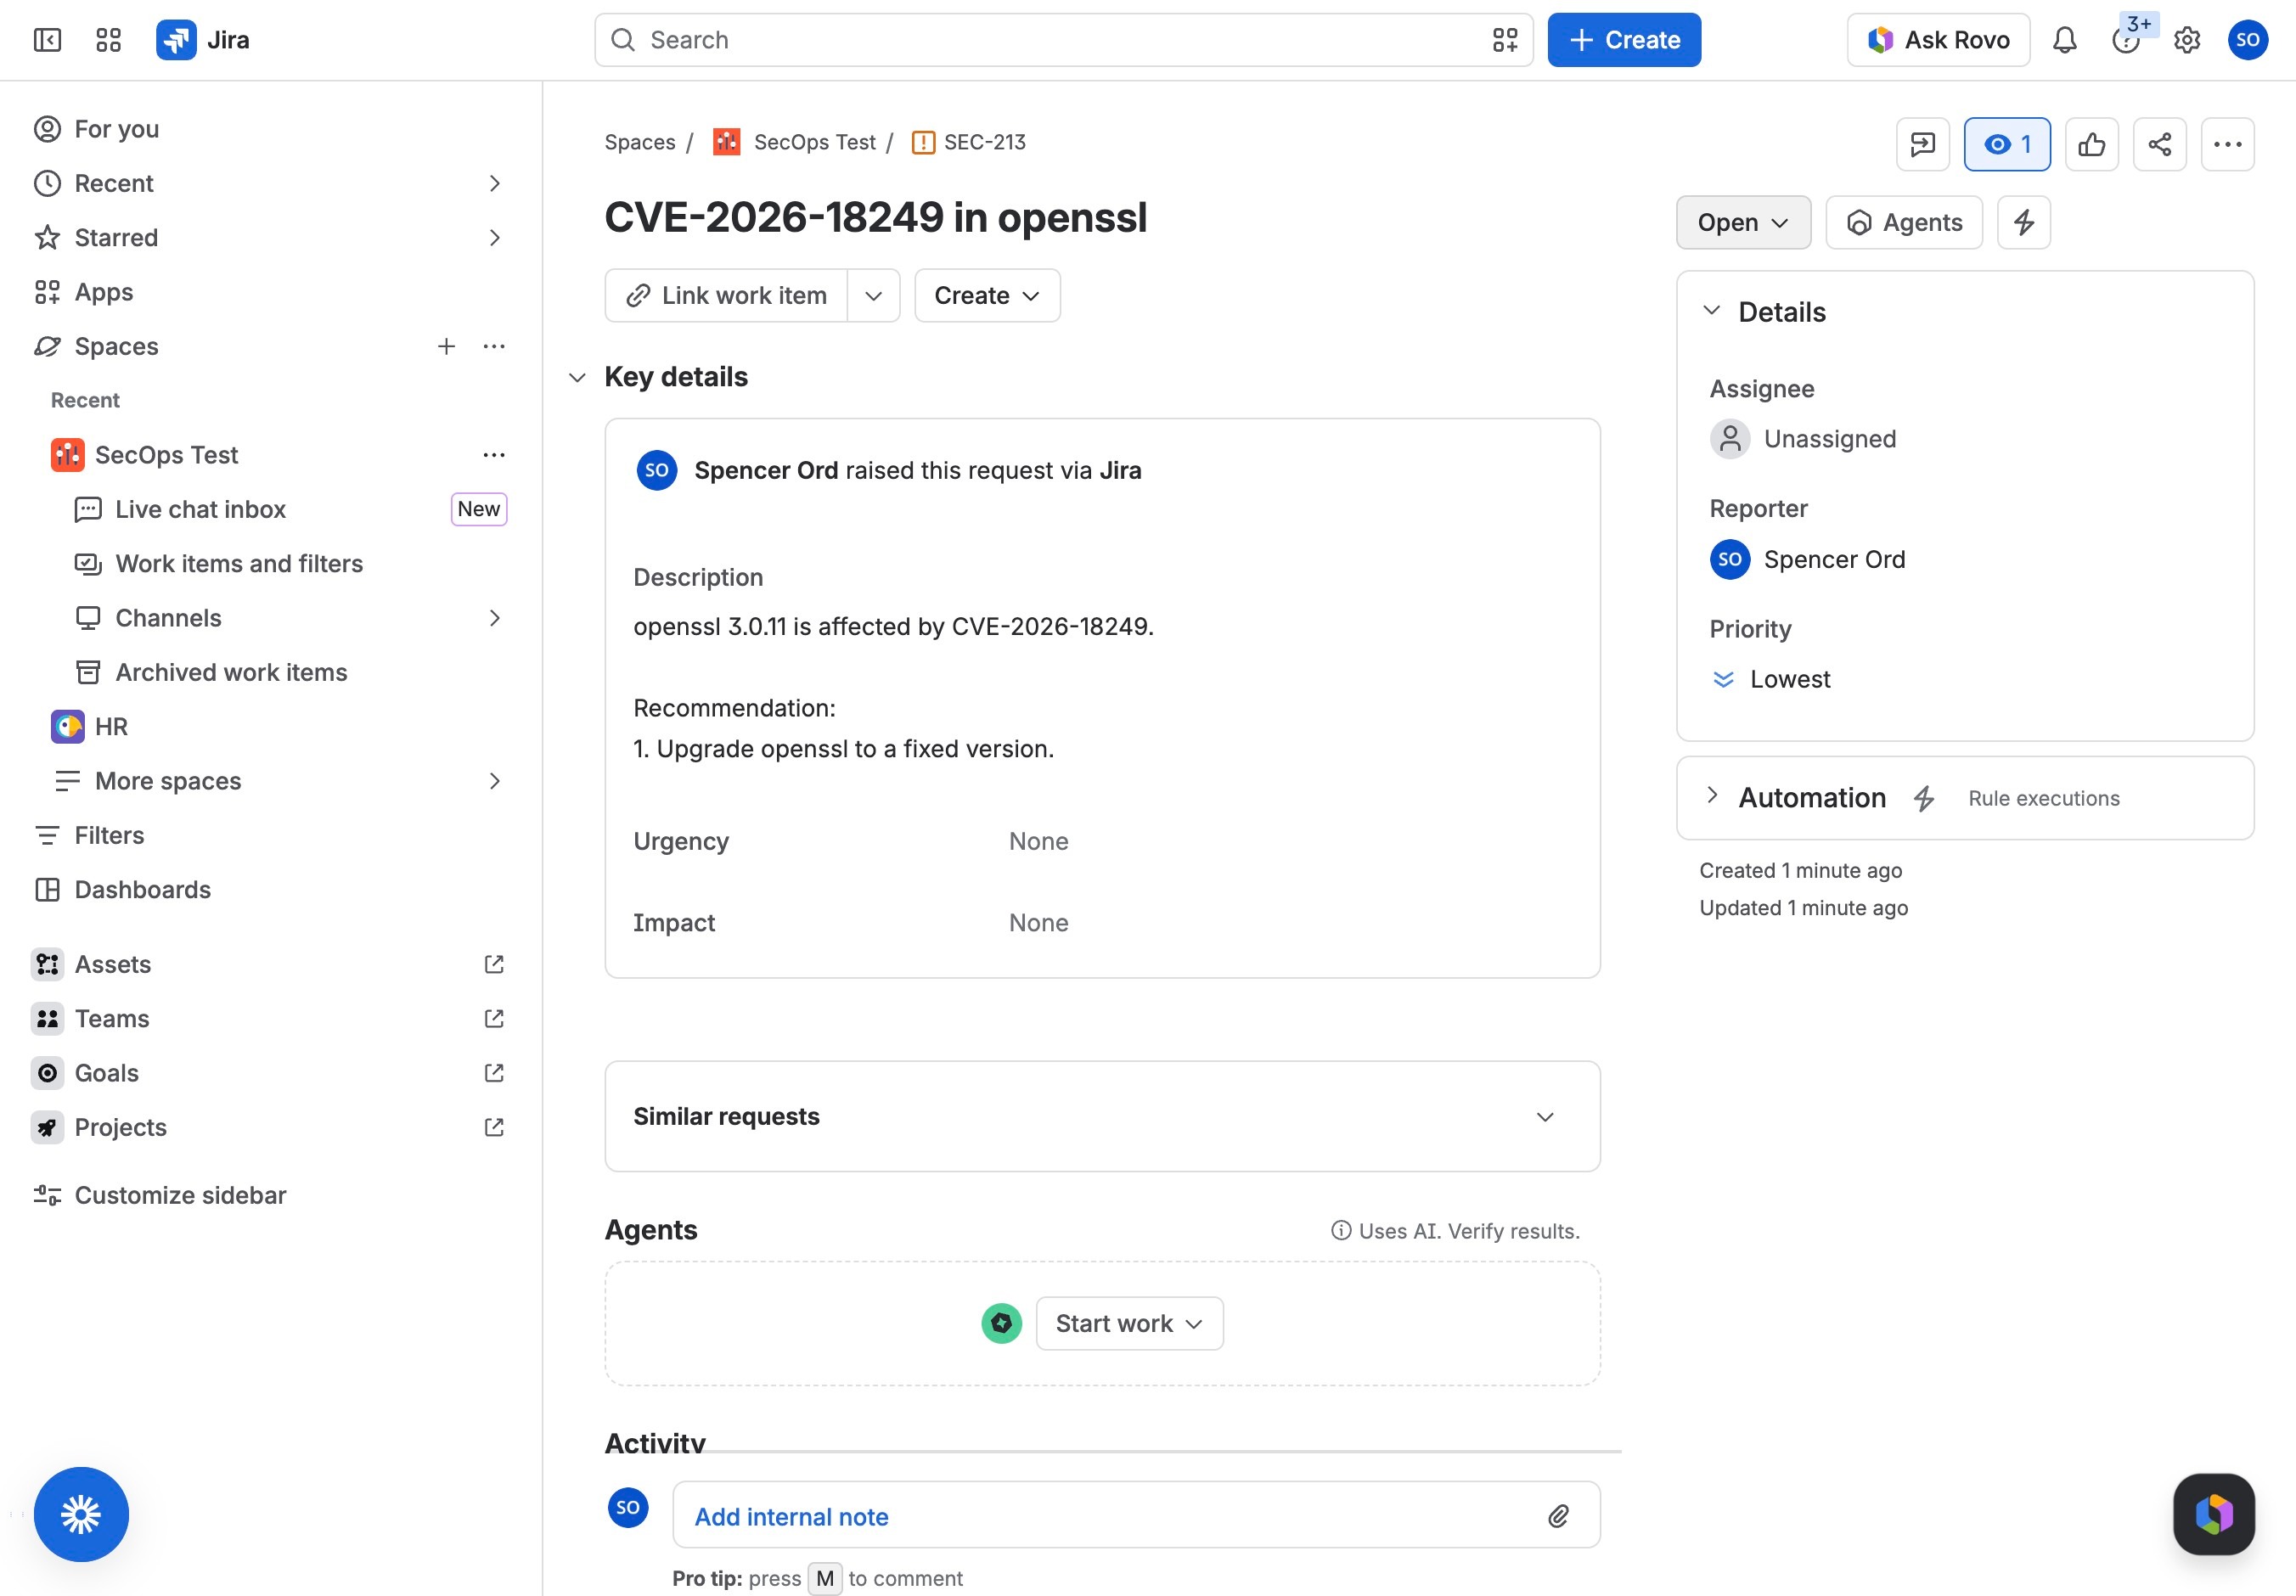The height and width of the screenshot is (1596, 2296).
Task: Open For you in sidebar
Action: point(271,129)
